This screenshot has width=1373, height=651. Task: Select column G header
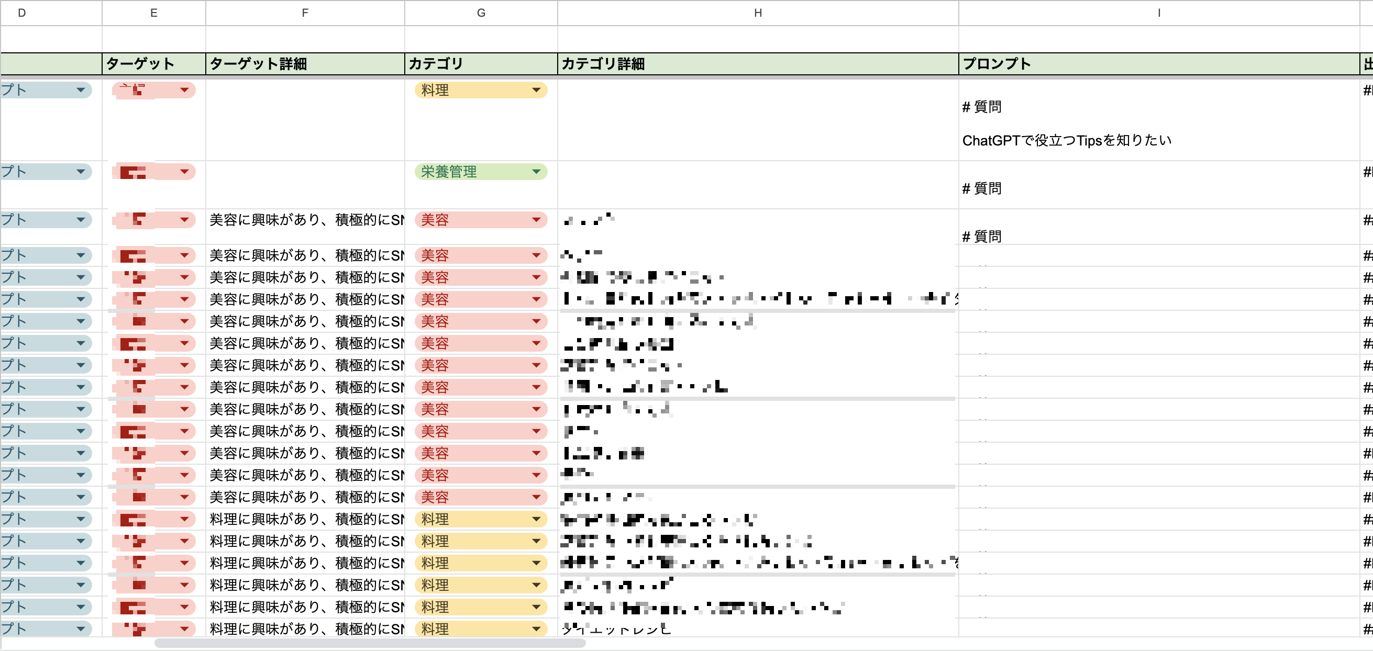[481, 13]
